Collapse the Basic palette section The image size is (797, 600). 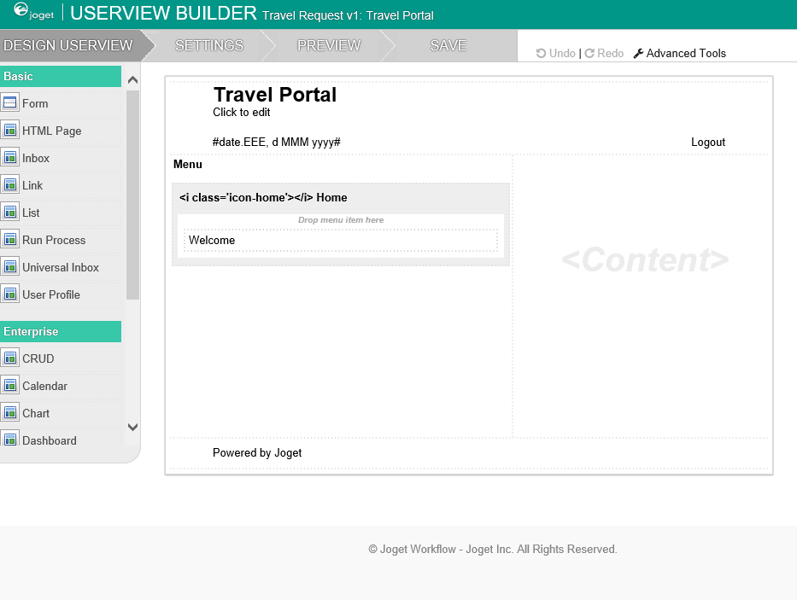(x=60, y=76)
